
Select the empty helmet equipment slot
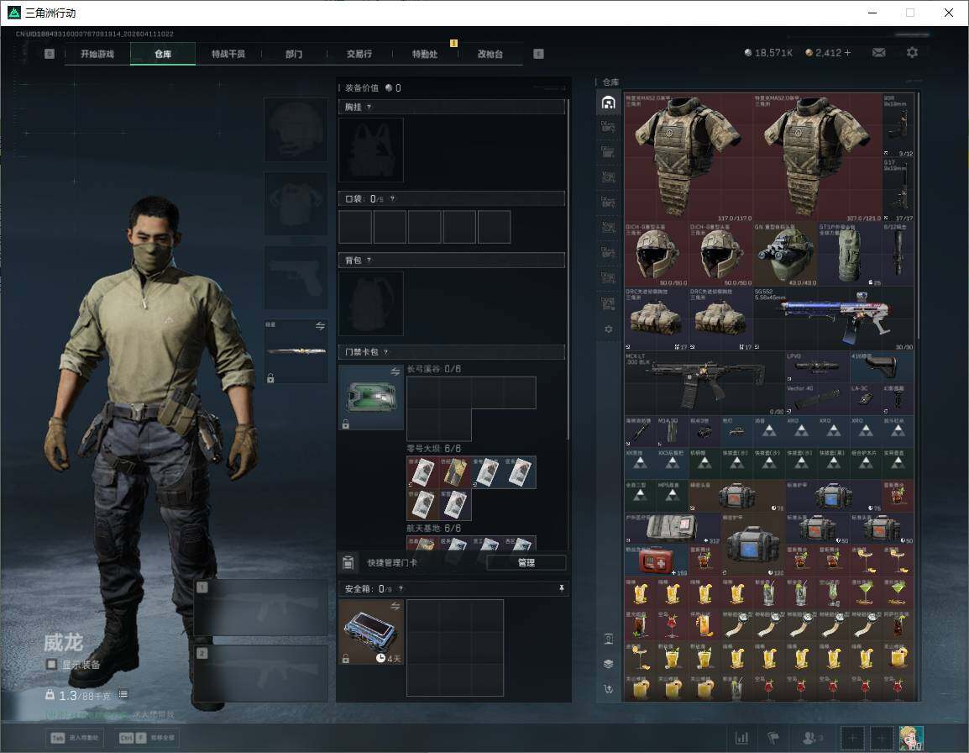pos(296,130)
